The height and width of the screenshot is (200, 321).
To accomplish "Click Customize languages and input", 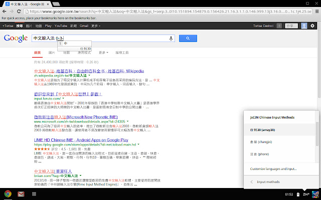I will (274, 167).
